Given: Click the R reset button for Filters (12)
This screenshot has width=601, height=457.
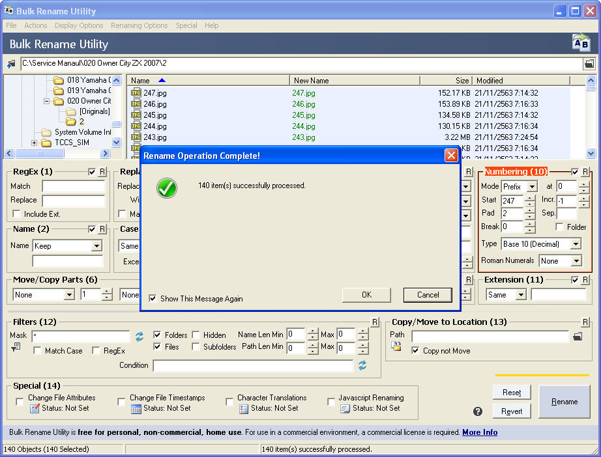Looking at the screenshot, I should (x=375, y=322).
